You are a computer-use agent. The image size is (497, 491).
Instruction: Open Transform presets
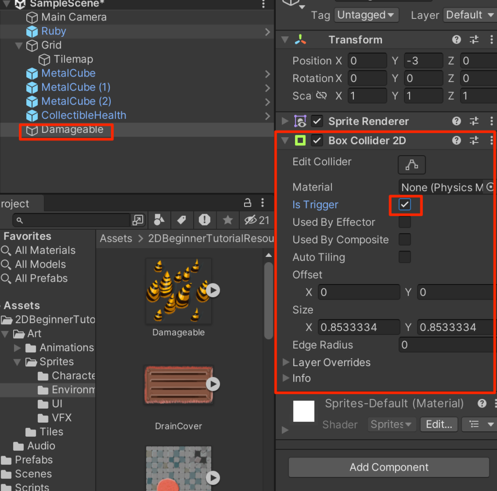(474, 40)
